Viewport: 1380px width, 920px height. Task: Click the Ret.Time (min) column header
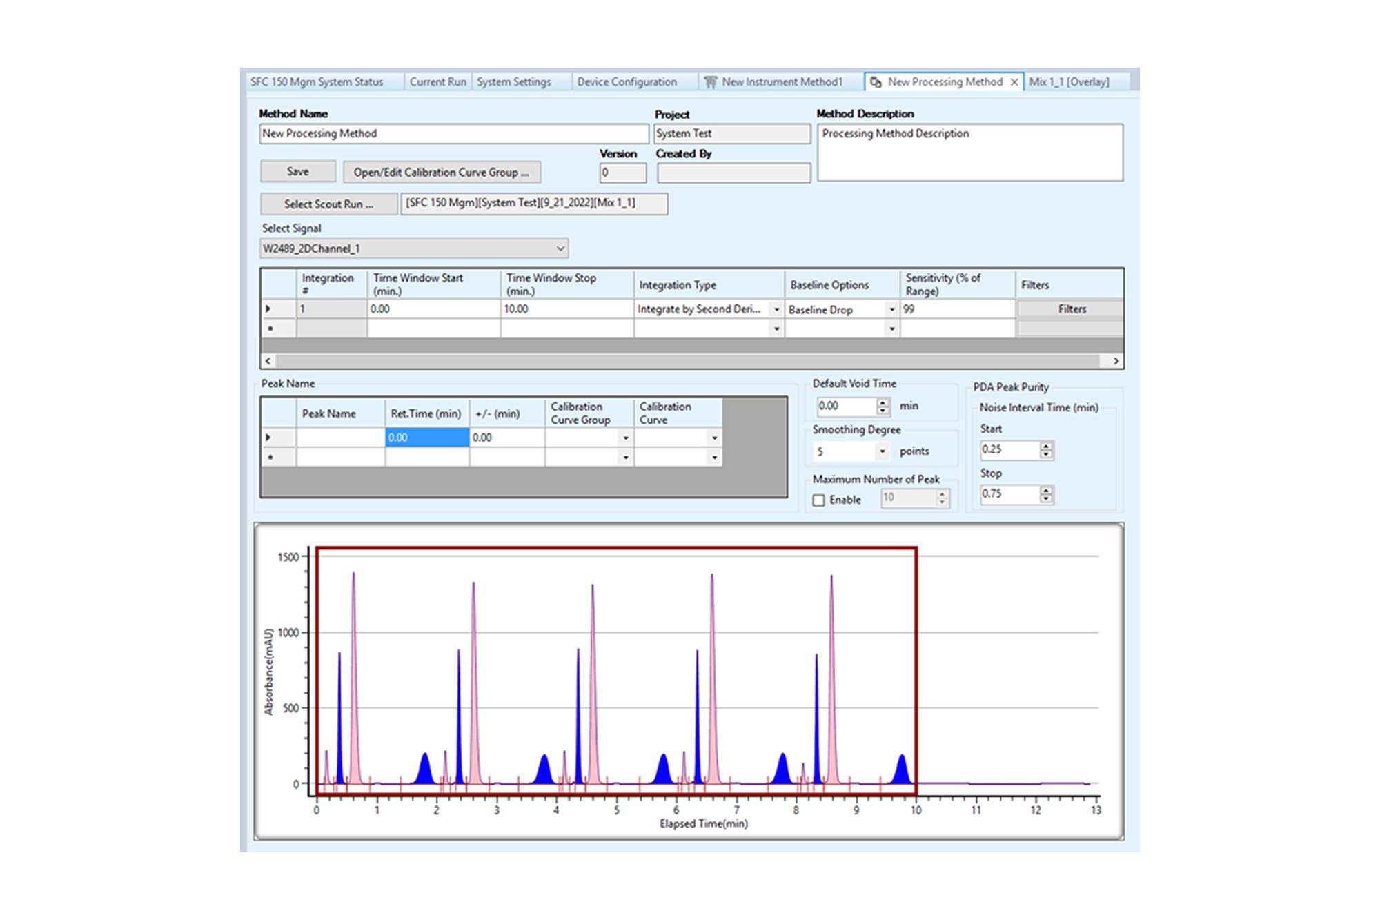click(427, 413)
